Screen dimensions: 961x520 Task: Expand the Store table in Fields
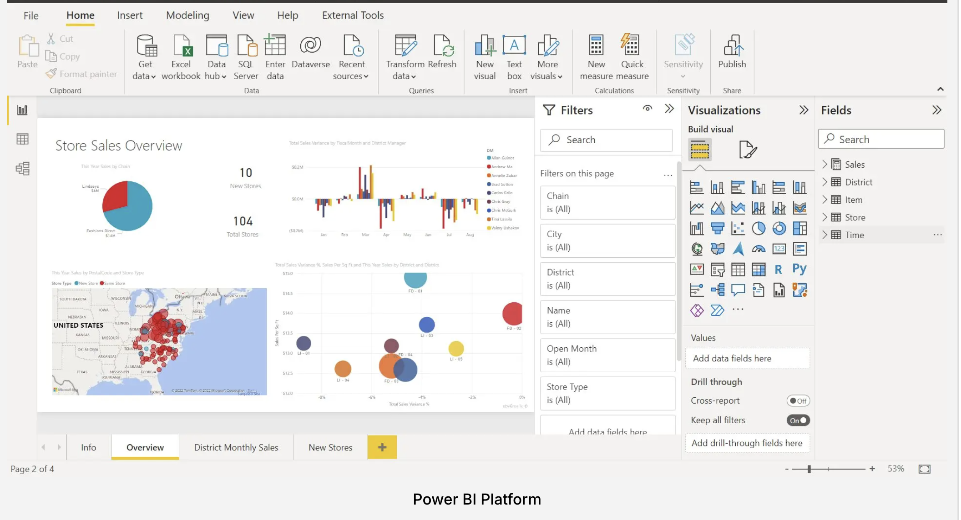(825, 217)
